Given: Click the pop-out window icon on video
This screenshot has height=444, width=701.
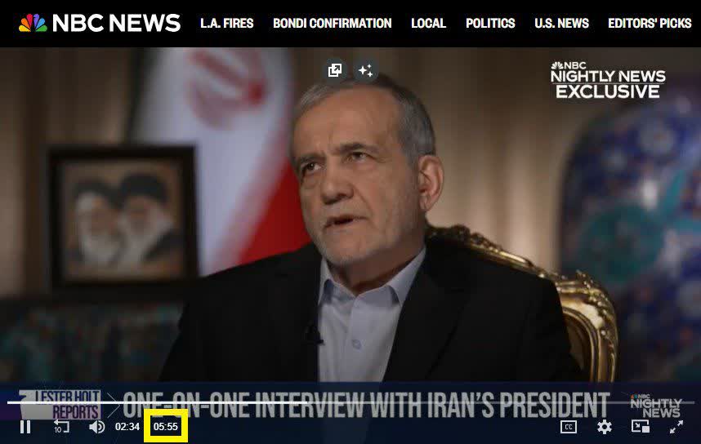Looking at the screenshot, I should [x=335, y=70].
